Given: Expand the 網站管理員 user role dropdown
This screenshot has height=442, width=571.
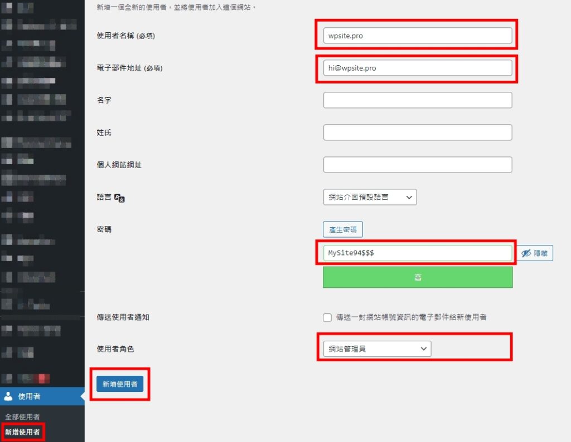Looking at the screenshot, I should tap(377, 349).
